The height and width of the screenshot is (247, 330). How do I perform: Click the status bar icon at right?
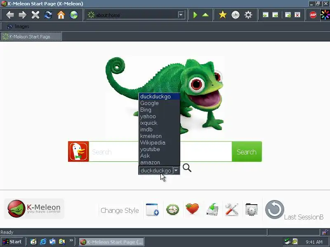(325, 232)
